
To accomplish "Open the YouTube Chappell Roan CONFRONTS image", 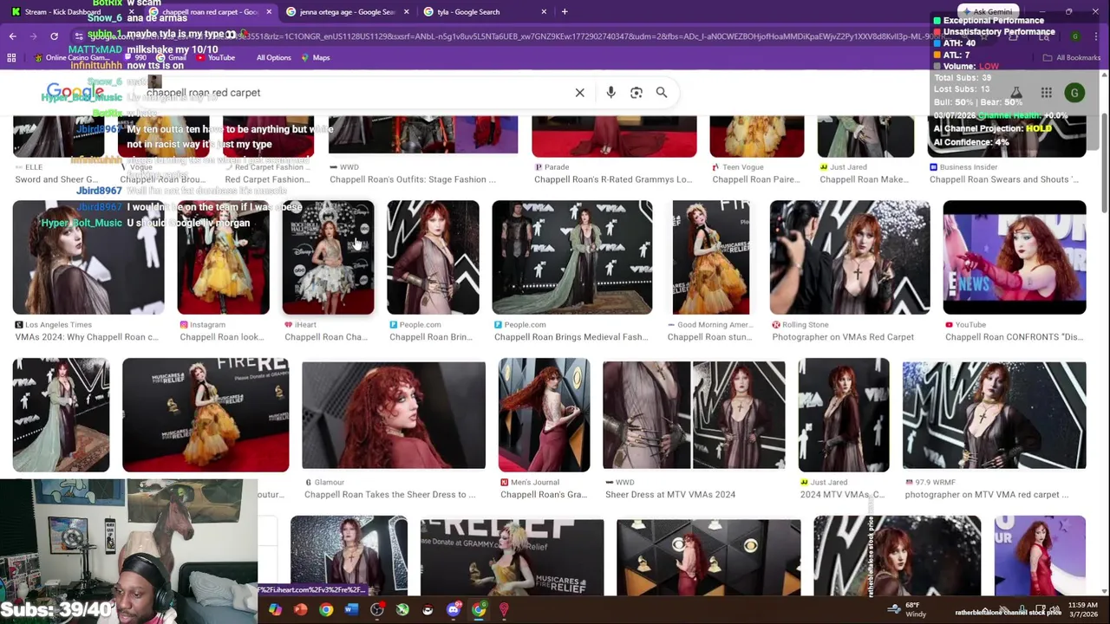I will tap(1015, 257).
